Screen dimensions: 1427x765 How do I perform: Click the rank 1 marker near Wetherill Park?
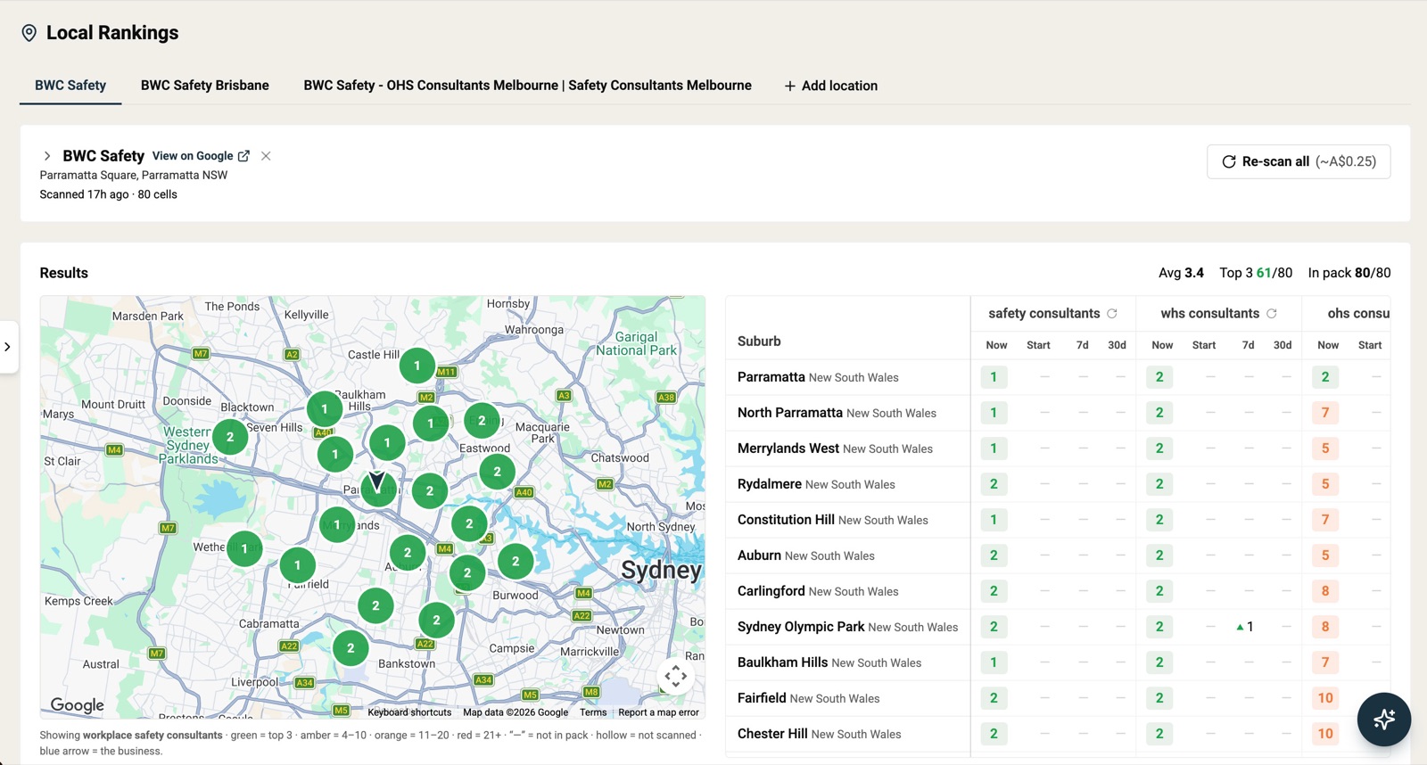[244, 549]
